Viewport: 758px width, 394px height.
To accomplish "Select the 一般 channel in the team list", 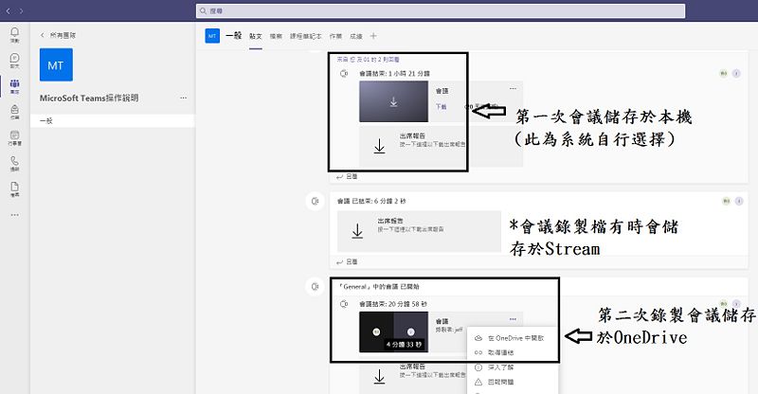I will coord(112,121).
